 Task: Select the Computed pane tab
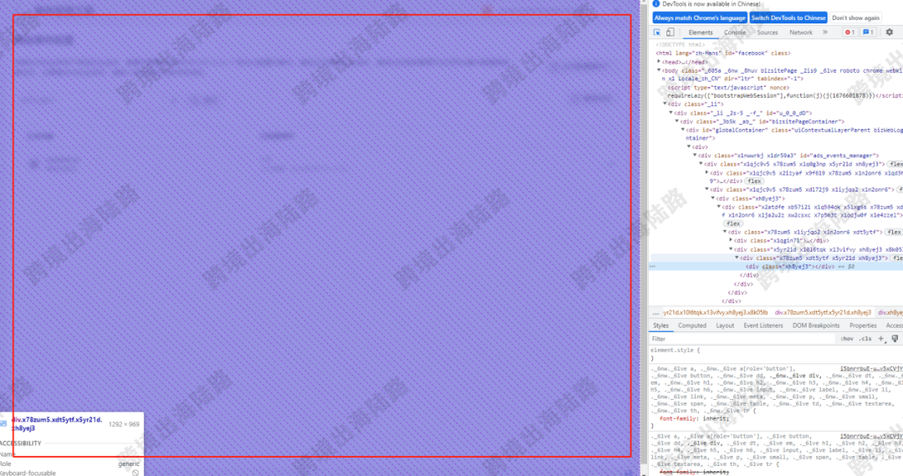691,325
